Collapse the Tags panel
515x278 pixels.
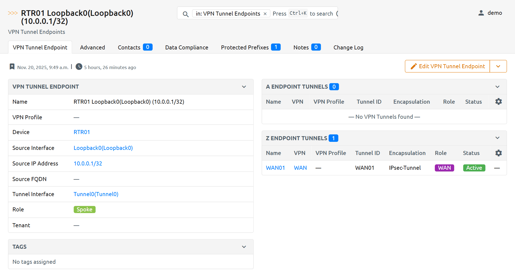[x=244, y=247]
